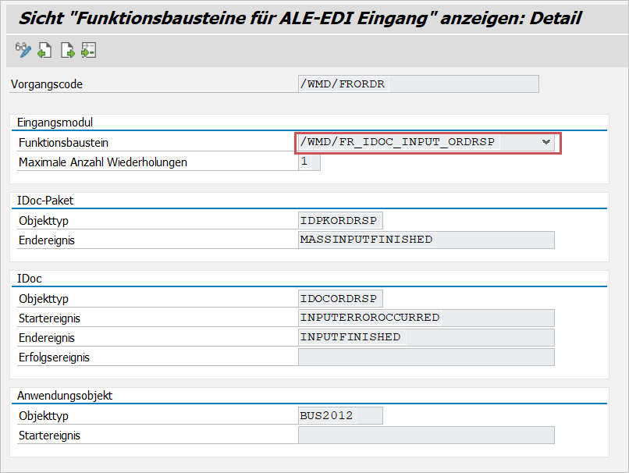Click the Maximale Anzahl Wiederholungen field
This screenshot has width=629, height=473.
click(x=309, y=162)
